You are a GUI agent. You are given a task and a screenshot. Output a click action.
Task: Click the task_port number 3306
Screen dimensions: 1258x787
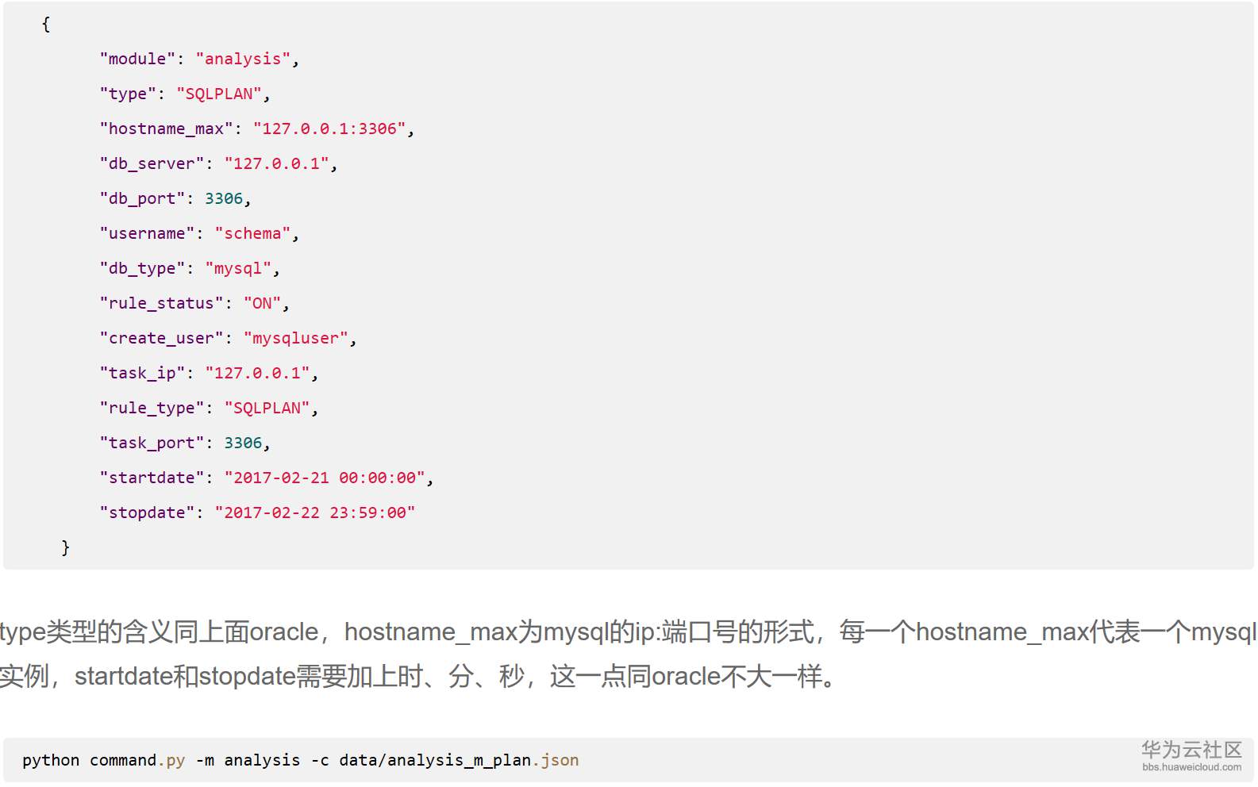coord(243,443)
